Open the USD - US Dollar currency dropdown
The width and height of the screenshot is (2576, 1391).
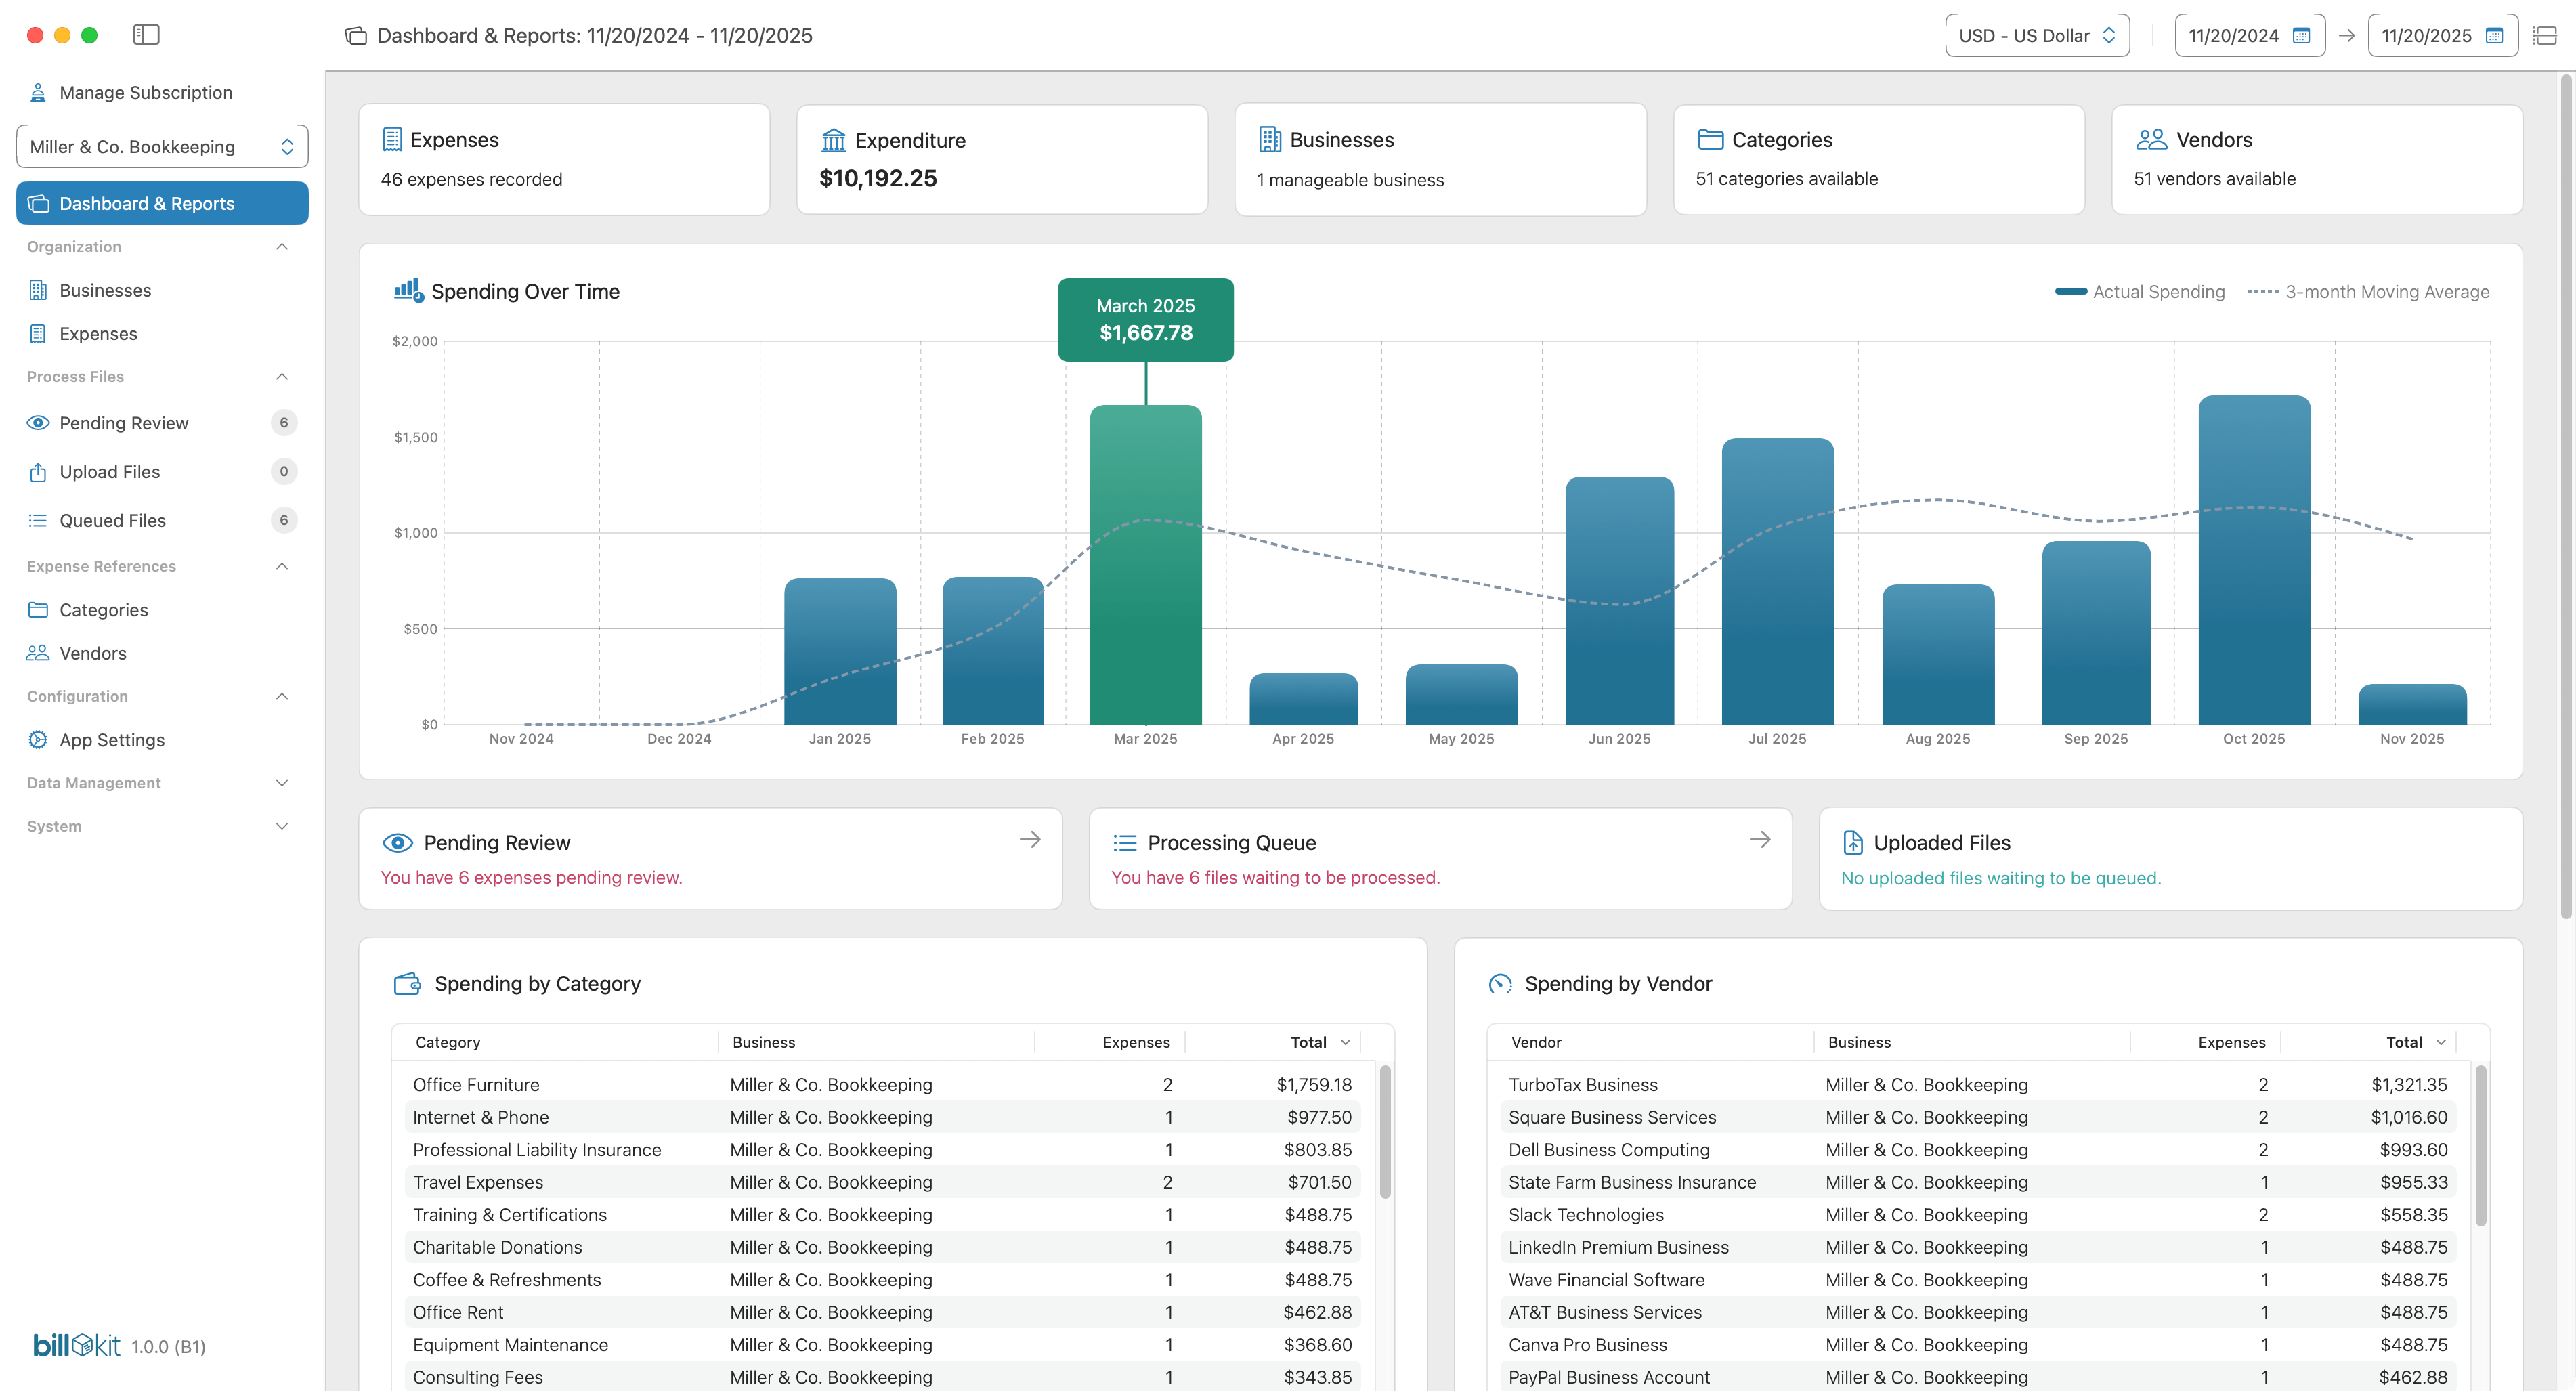point(2036,36)
